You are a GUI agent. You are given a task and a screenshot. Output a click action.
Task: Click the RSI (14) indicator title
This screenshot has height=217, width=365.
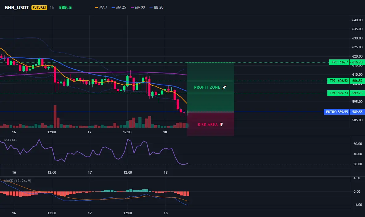click(x=10, y=140)
